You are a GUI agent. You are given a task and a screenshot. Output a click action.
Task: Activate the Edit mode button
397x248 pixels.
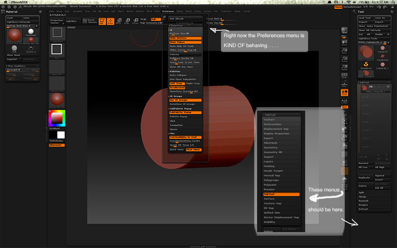[x=102, y=21]
